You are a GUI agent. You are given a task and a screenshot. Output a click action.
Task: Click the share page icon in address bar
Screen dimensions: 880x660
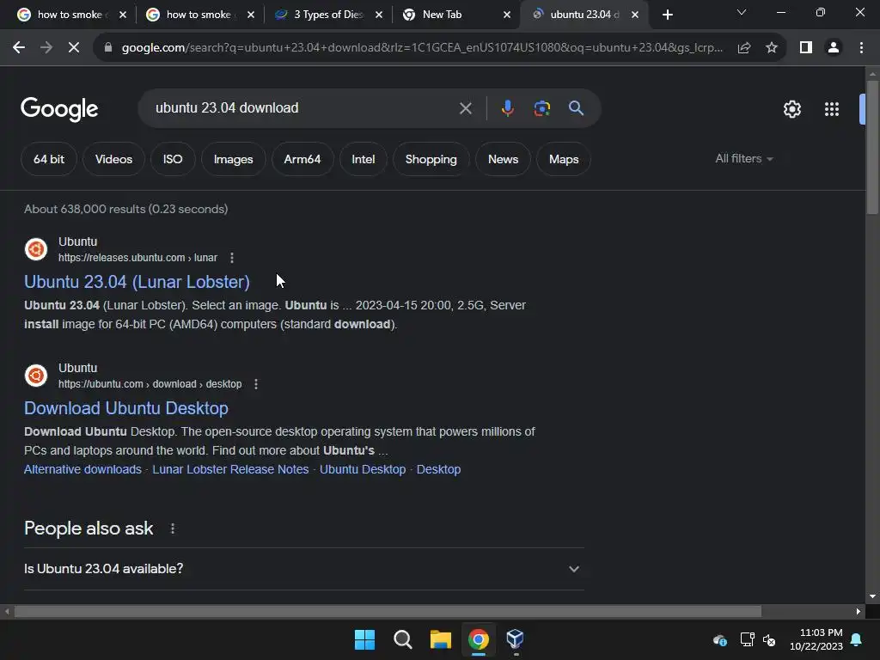(x=744, y=48)
